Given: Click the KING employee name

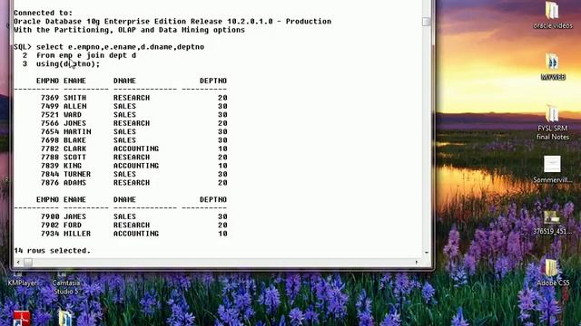Looking at the screenshot, I should pyautogui.click(x=73, y=166).
